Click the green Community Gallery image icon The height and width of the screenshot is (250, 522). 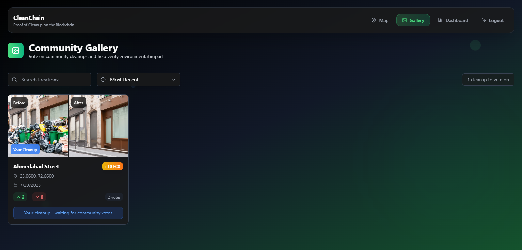[16, 51]
